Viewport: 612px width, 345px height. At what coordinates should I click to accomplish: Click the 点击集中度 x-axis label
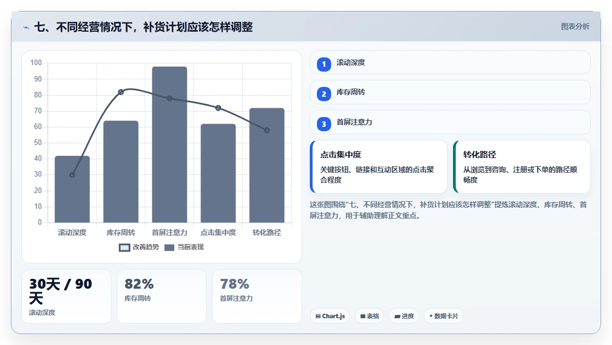tap(218, 232)
